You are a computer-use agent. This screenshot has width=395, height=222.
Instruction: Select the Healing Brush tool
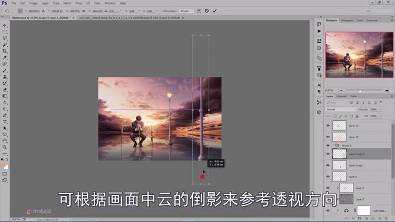coord(5,64)
